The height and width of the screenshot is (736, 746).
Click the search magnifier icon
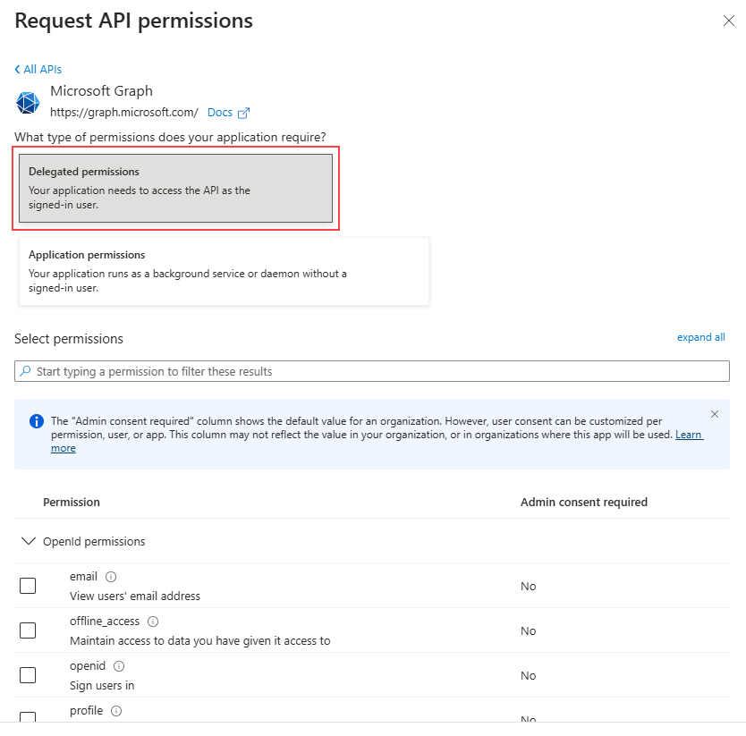(25, 371)
